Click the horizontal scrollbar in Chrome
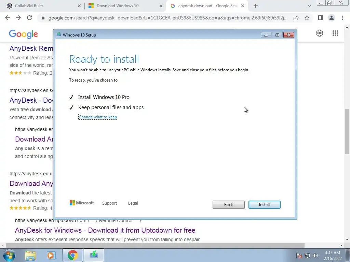Image resolution: width=350 pixels, height=262 pixels. point(155,245)
